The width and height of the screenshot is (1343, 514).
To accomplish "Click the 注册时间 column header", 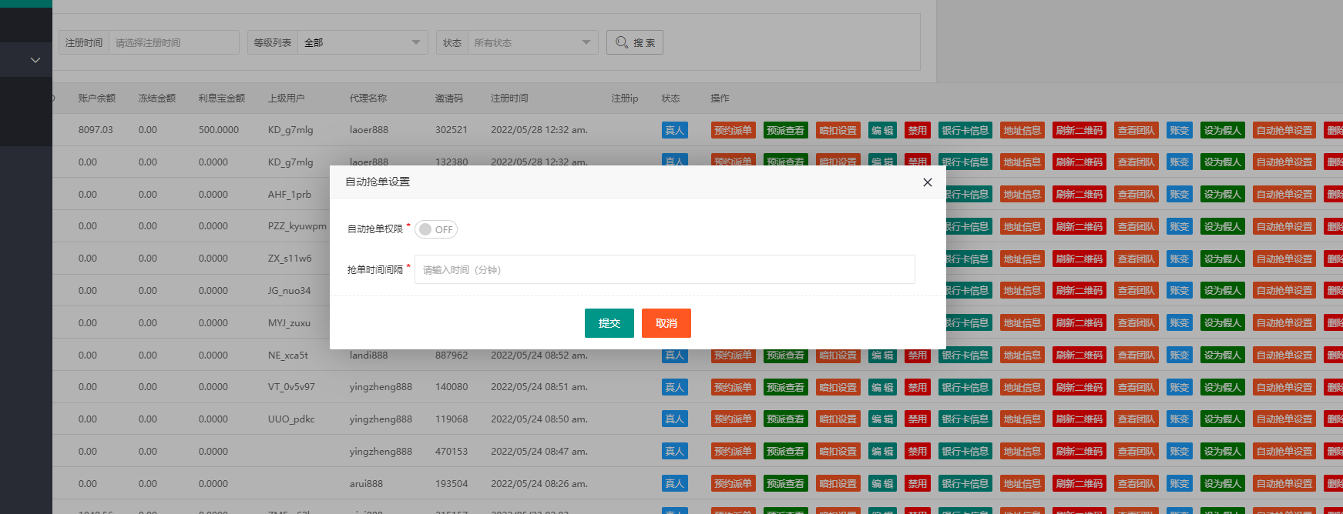I will click(509, 98).
